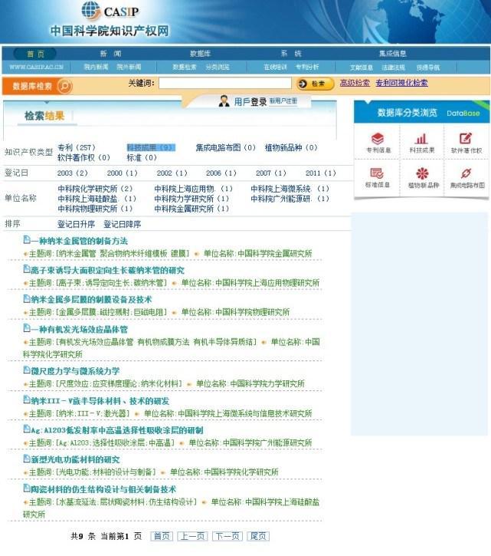The image size is (491, 556).
Task: Focus the 关键词 search input field
Action: pyautogui.click(x=225, y=84)
